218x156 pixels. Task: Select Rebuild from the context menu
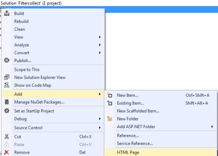pyautogui.click(x=53, y=21)
